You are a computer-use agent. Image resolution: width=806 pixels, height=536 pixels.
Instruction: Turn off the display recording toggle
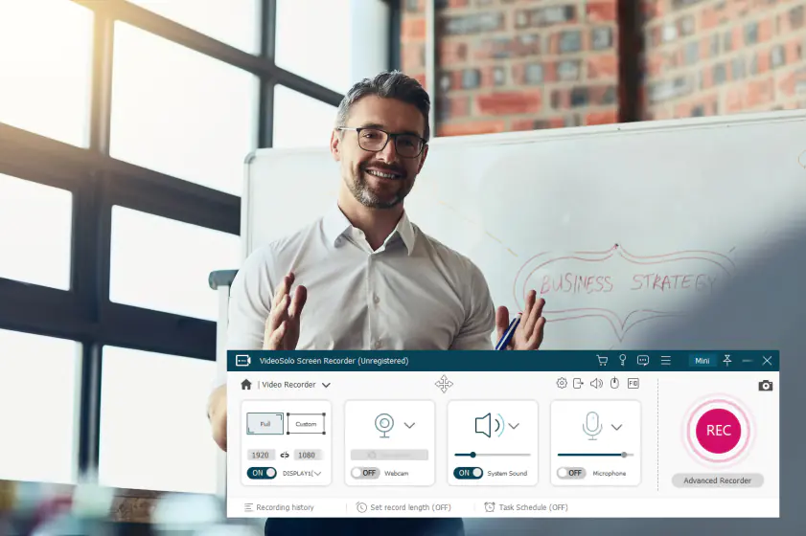point(262,473)
